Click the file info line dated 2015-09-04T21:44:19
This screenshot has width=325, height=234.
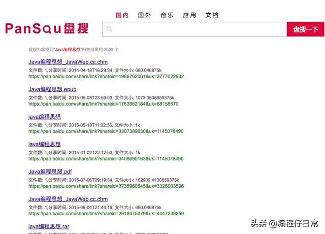click(x=95, y=207)
